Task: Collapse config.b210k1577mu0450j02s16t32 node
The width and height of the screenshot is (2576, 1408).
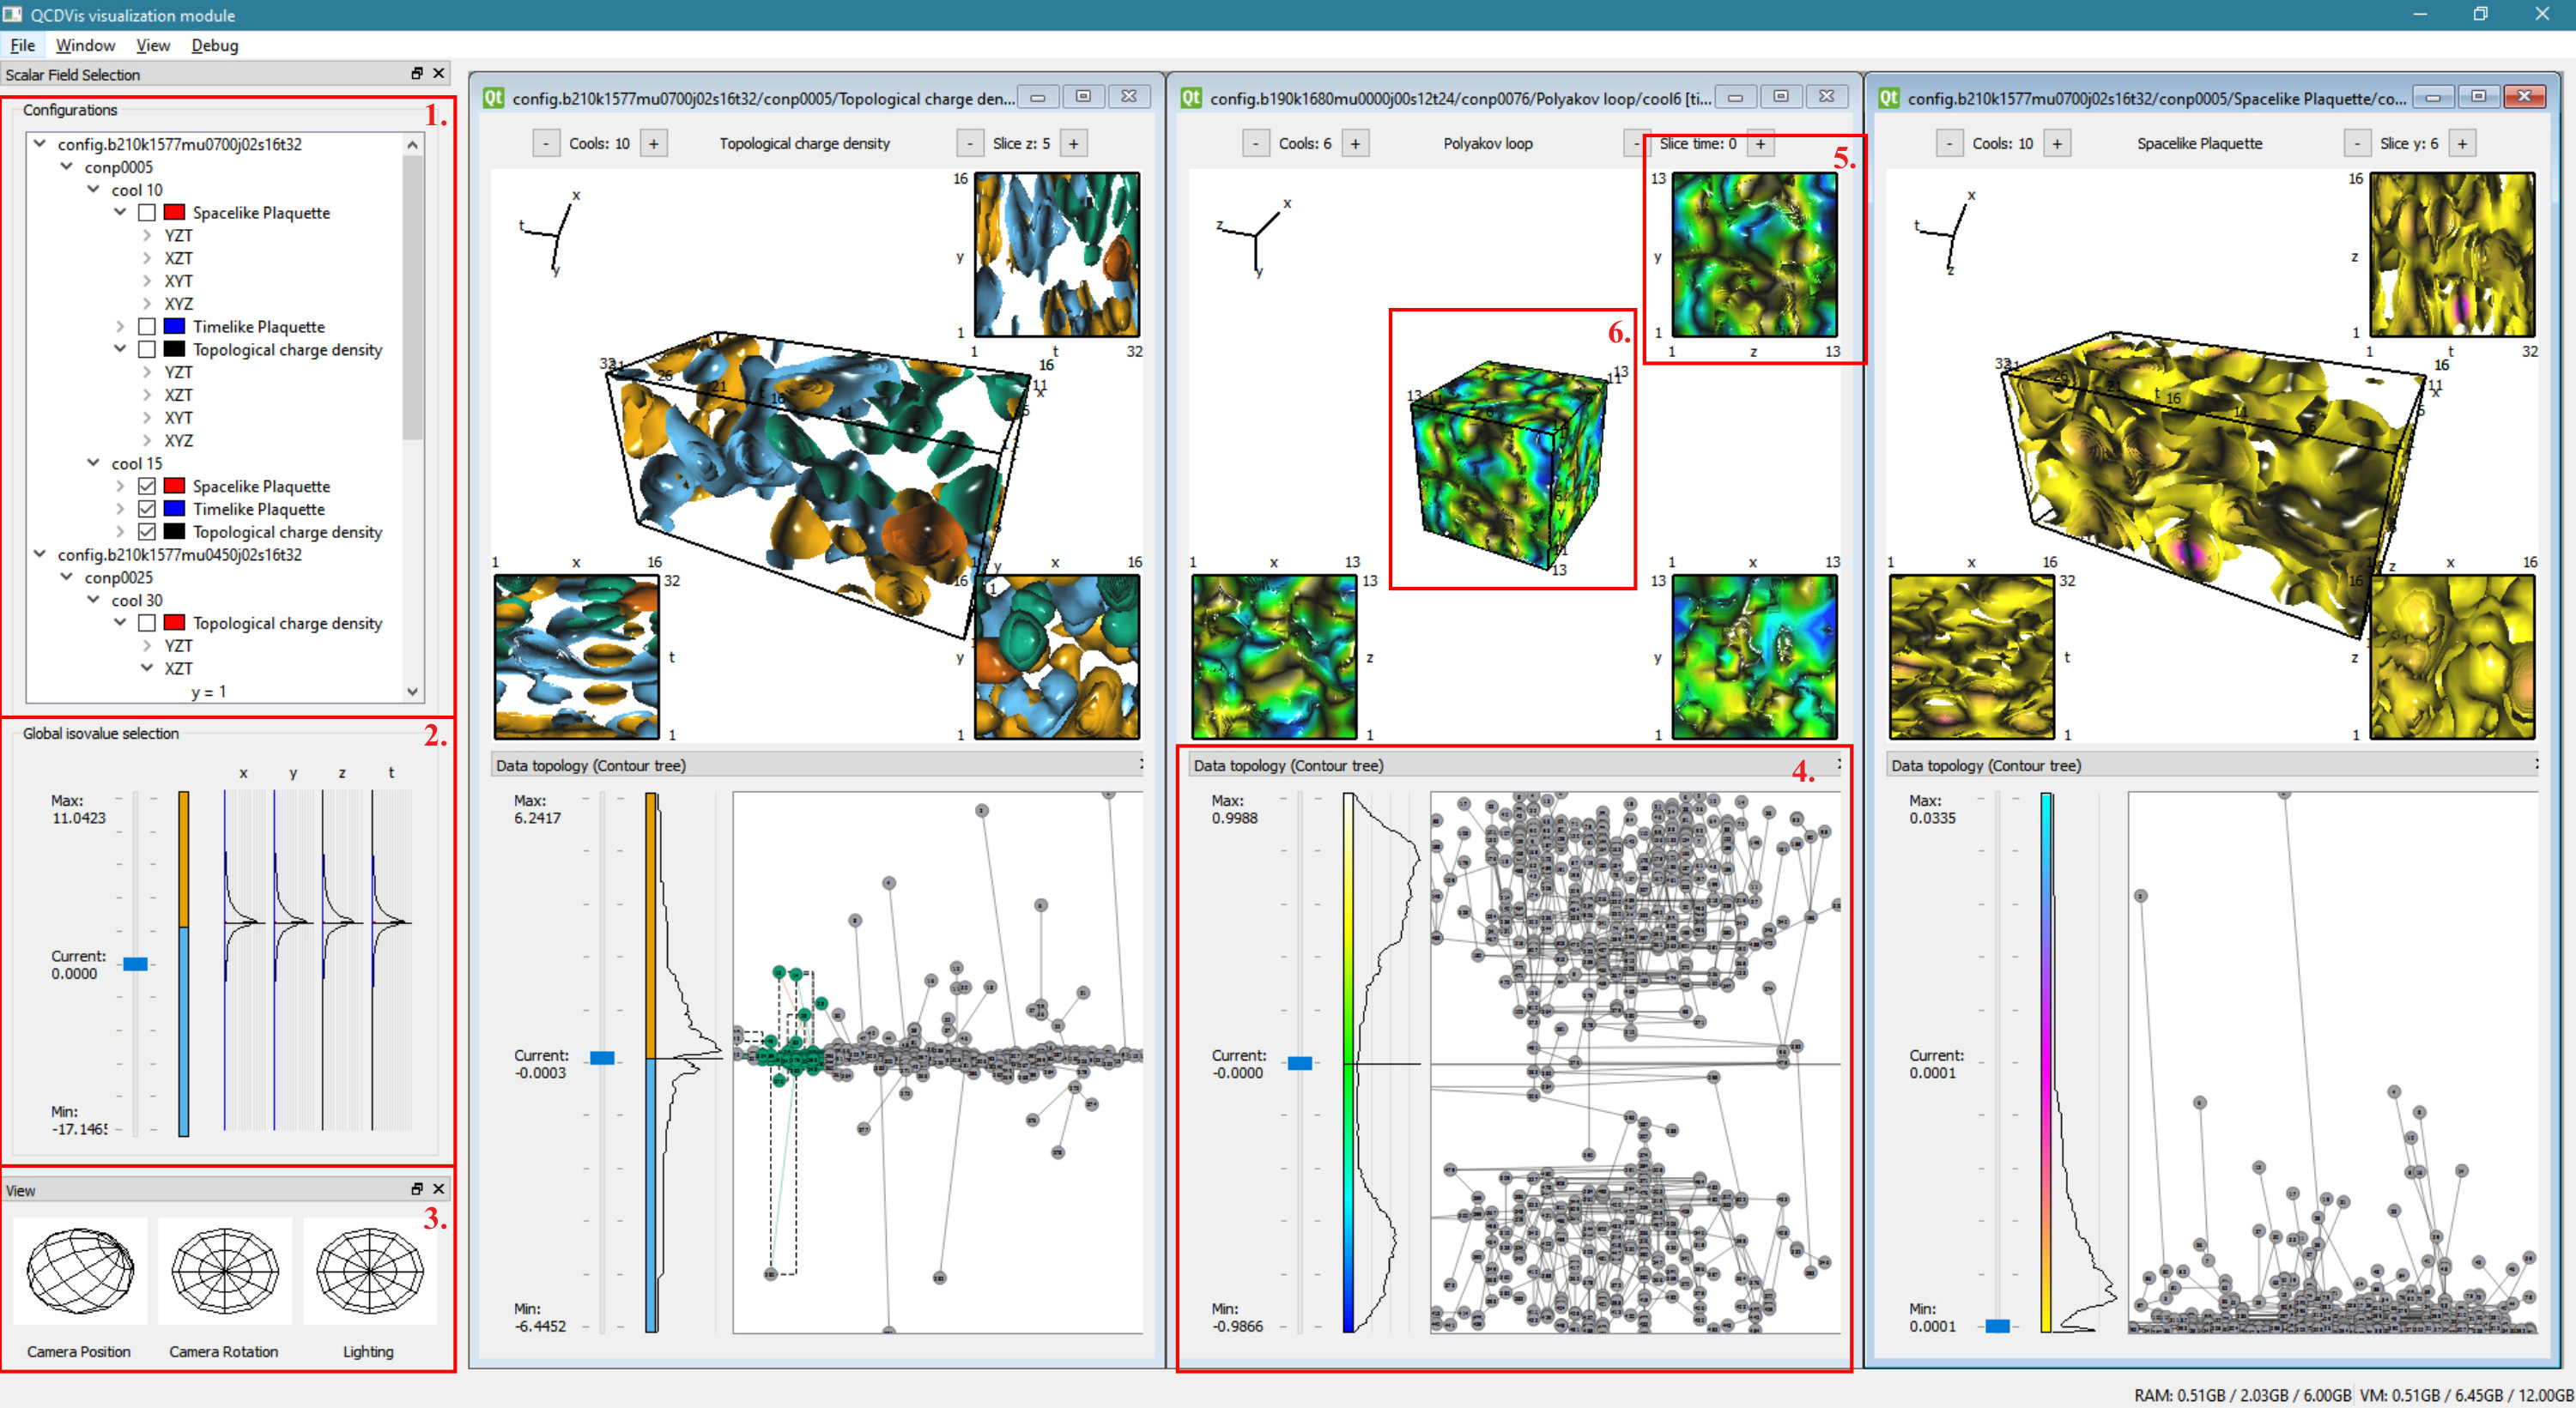Action: click(40, 553)
